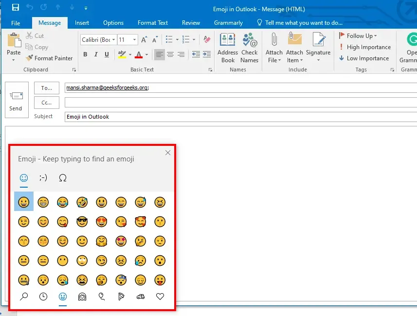
Task: Open the Options ribbon tab
Action: pyautogui.click(x=113, y=22)
